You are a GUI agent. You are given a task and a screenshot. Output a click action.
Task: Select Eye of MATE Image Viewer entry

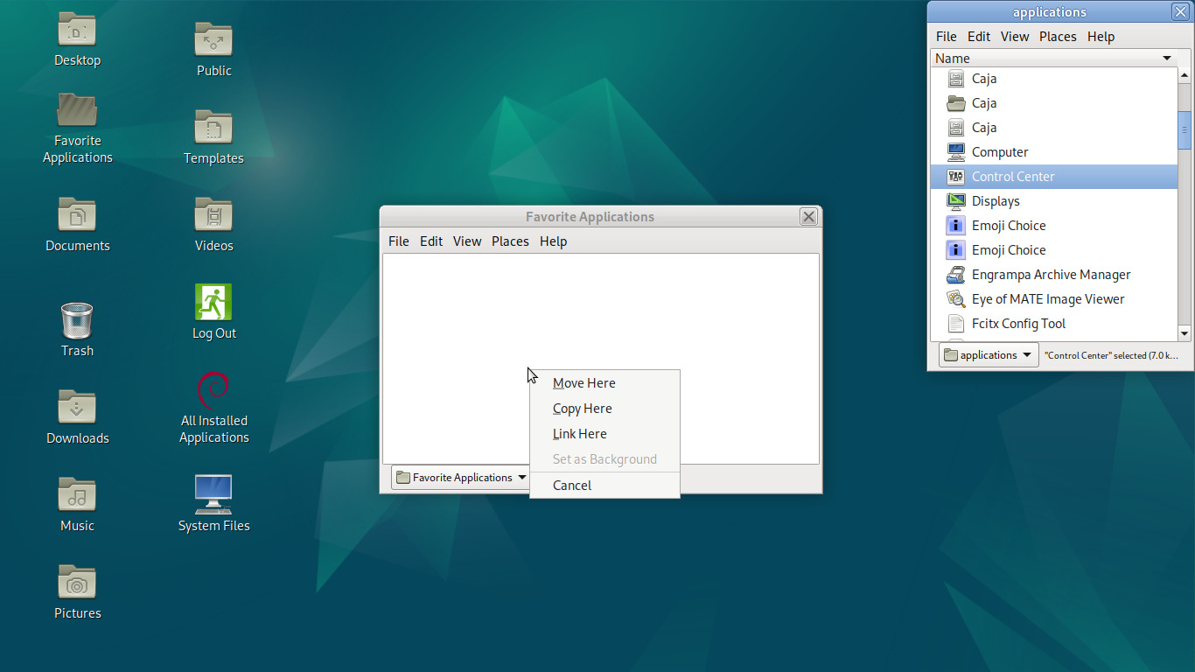click(1054, 299)
